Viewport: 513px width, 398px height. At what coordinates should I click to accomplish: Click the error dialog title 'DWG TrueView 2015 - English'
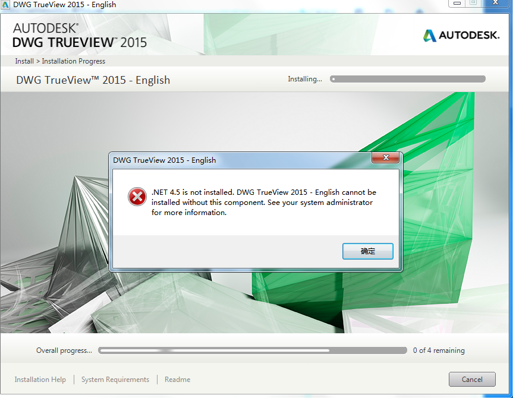[x=165, y=160]
